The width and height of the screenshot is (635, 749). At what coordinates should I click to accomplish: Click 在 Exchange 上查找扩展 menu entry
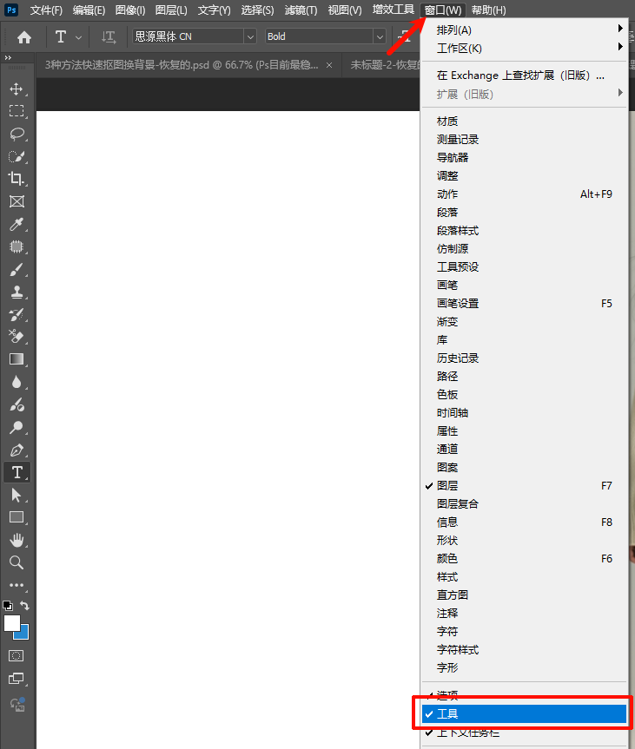pos(521,76)
